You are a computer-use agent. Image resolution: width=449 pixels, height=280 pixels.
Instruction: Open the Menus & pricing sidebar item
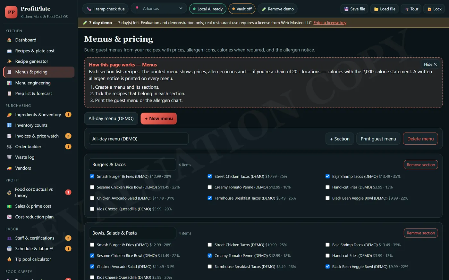click(x=39, y=72)
